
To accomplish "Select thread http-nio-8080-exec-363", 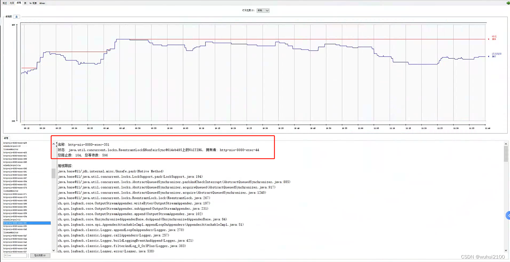I will click(15, 207).
